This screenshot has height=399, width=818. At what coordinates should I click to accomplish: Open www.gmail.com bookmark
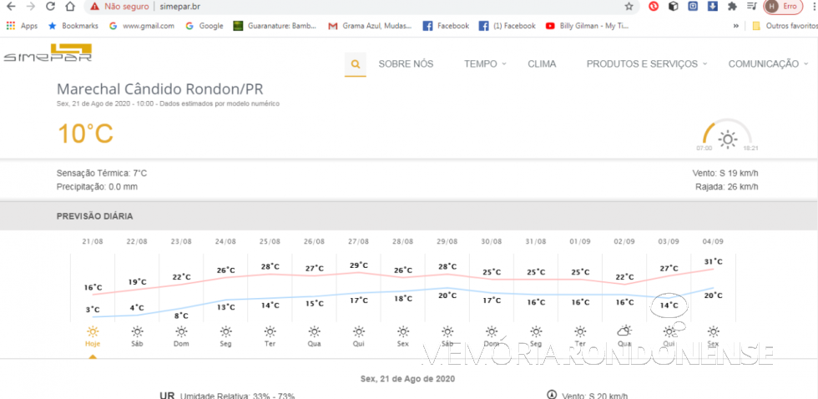(x=142, y=26)
